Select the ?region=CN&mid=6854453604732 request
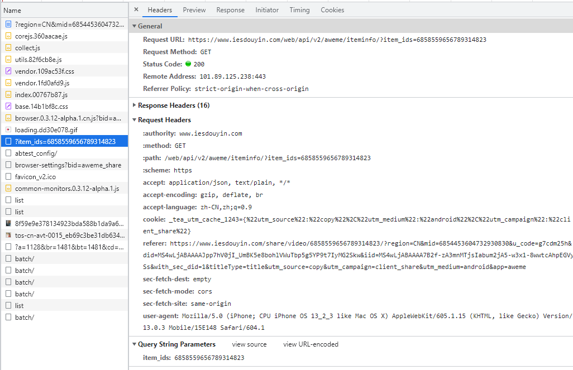Screen dimensions: 573x370 coord(65,24)
